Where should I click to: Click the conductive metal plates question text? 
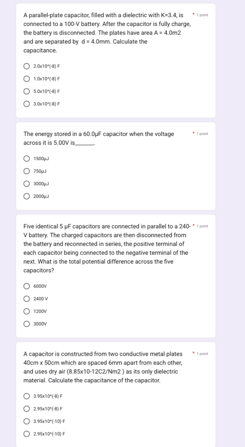pyautogui.click(x=103, y=367)
